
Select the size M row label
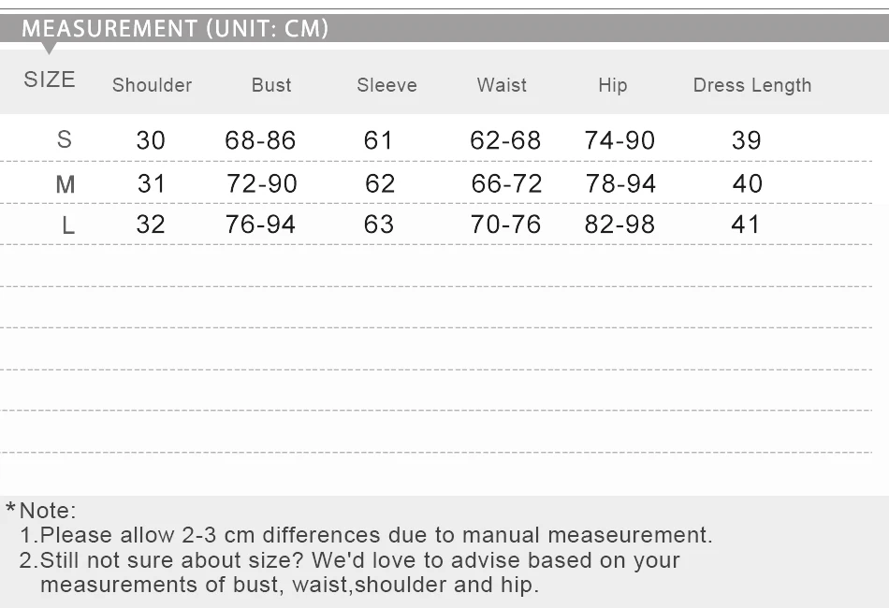tap(65, 184)
